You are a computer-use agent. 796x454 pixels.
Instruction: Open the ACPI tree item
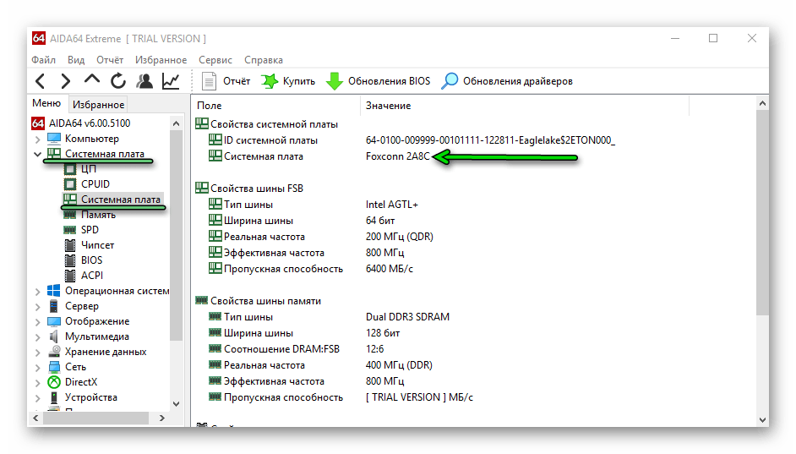(x=92, y=276)
